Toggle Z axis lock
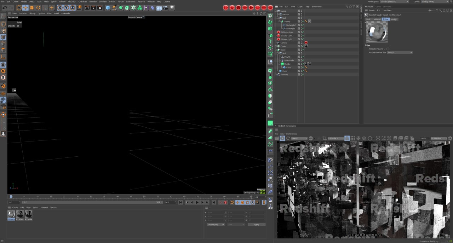Screen dimensions: 453x243 (x=73, y=7)
